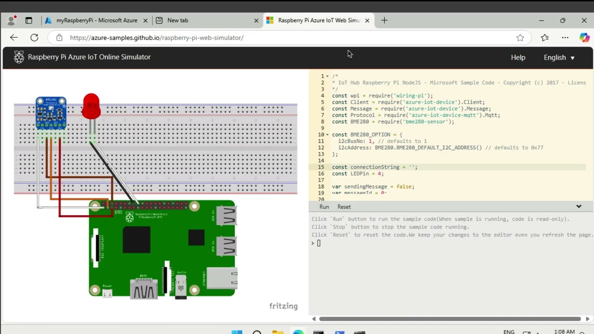594x334 pixels.
Task: Fold the comment block at line 1
Action: (x=328, y=76)
